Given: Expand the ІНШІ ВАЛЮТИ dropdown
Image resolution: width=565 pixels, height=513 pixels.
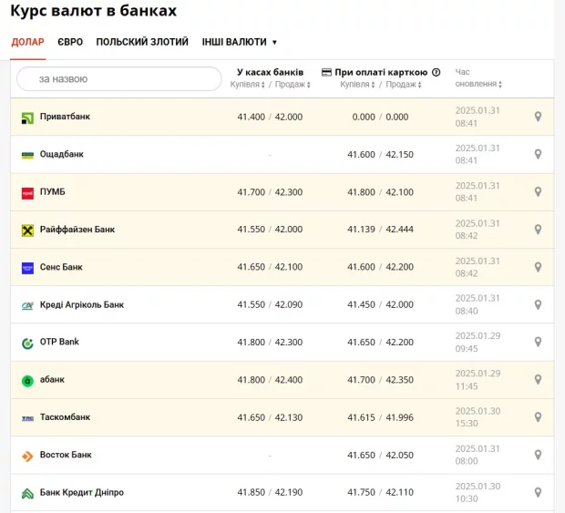Looking at the screenshot, I should pos(239,42).
